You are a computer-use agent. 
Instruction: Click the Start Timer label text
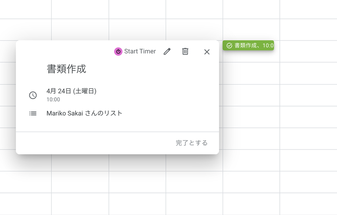pos(140,51)
